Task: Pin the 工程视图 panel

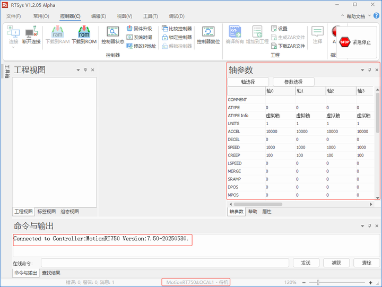Action: tap(85, 70)
